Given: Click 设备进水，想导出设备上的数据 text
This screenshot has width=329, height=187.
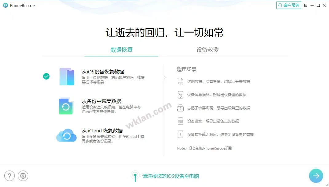Looking at the screenshot, I should (x=213, y=121).
